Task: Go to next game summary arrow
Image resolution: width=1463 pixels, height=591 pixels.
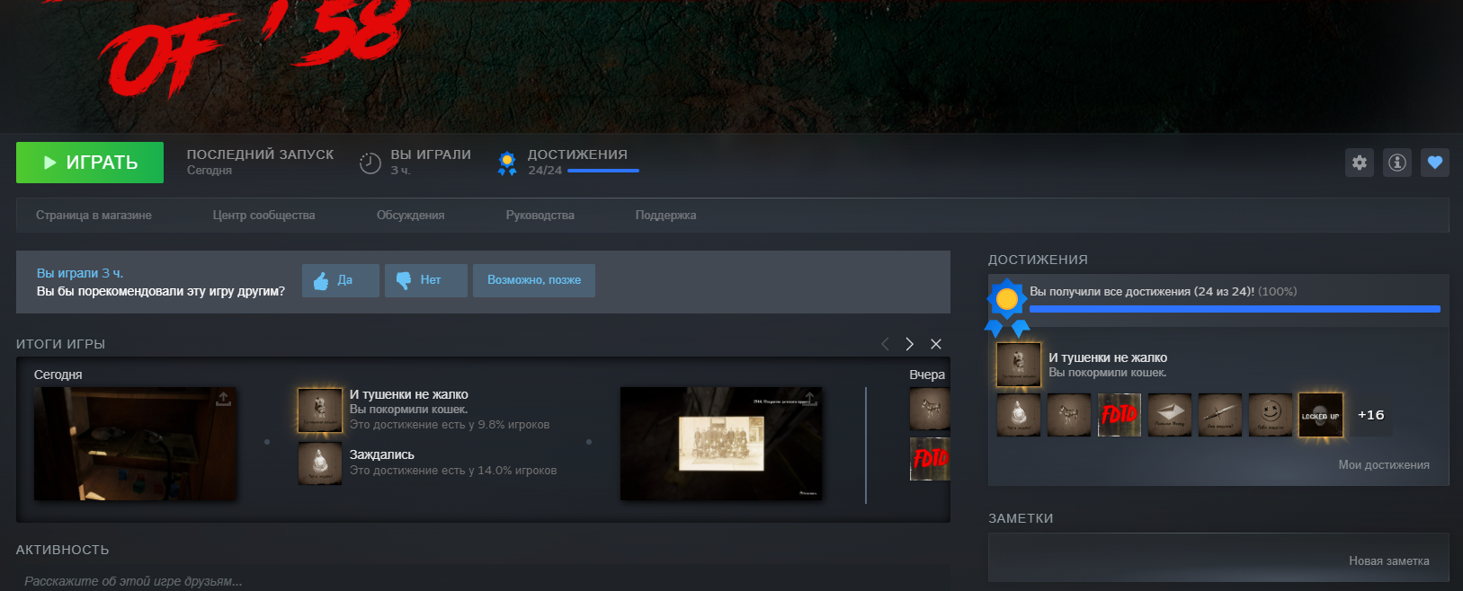Action: pos(910,344)
